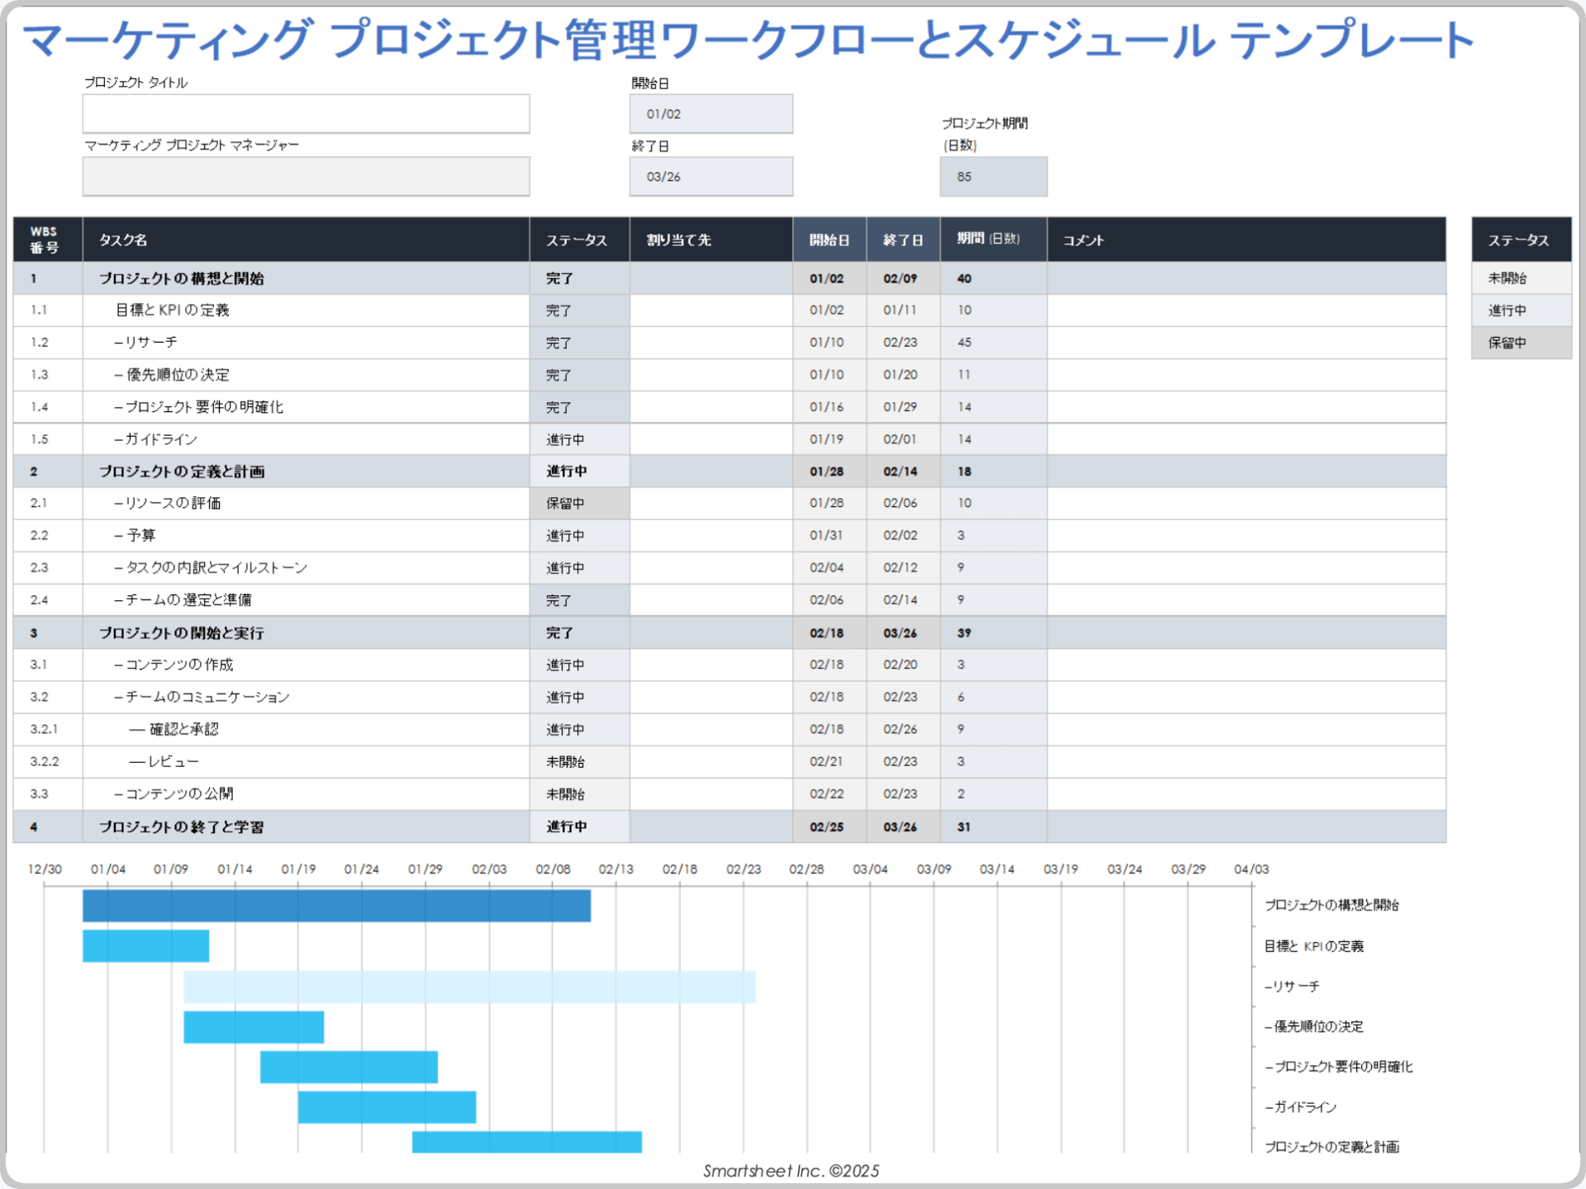Click the pale blue リサーチ Gantt bar
This screenshot has height=1189, width=1586.
click(x=469, y=987)
